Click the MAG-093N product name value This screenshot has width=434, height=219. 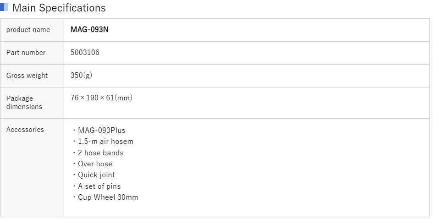pyautogui.click(x=89, y=30)
